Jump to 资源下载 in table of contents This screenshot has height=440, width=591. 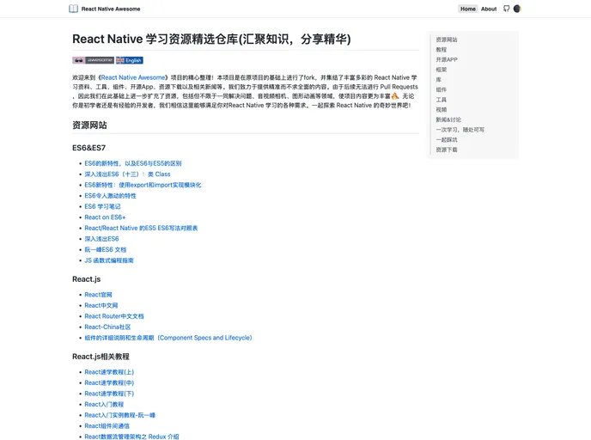(x=447, y=150)
